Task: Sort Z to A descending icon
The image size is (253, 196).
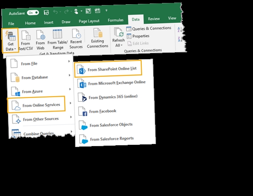Action: (180, 39)
